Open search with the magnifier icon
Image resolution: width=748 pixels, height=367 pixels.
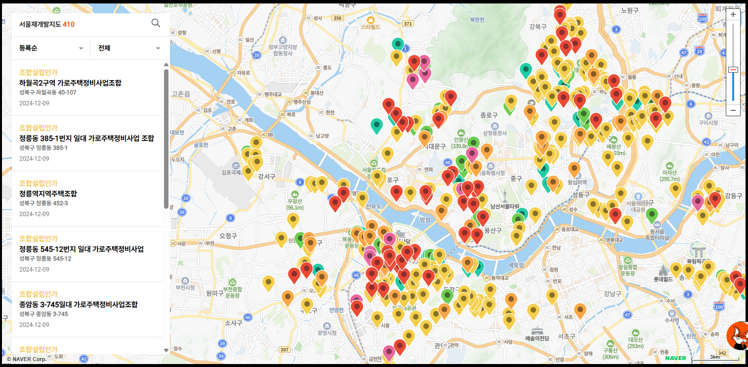[x=156, y=23]
